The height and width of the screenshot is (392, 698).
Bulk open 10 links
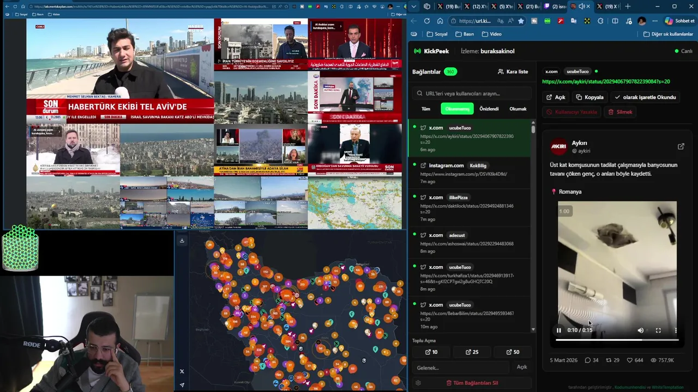(431, 352)
